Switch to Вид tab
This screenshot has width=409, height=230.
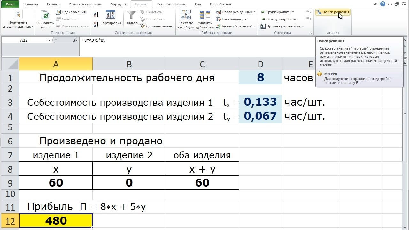198,4
